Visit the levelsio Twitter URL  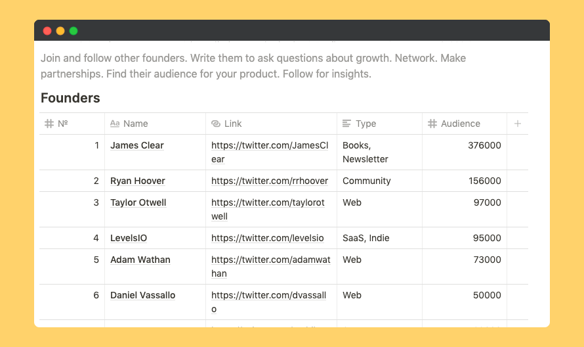tap(267, 238)
